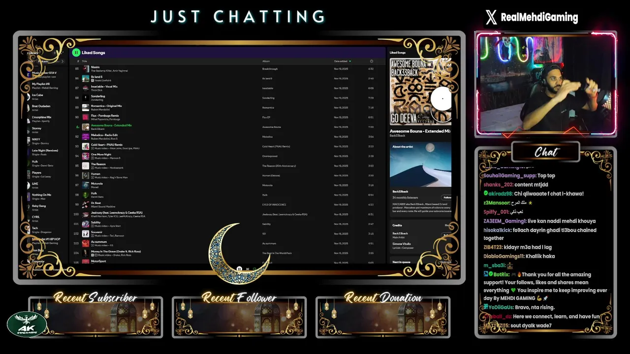
Task: Open Nothing On Me single in sidebar
Action: click(44, 197)
